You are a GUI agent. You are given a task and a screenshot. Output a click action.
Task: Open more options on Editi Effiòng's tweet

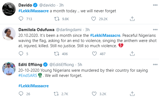point(155,64)
